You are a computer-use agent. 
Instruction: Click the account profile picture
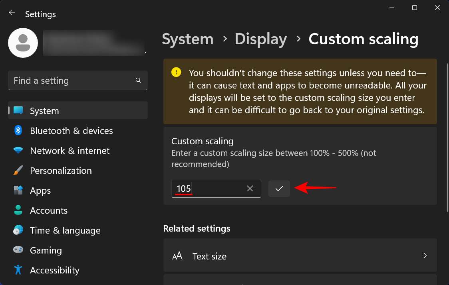[x=23, y=43]
